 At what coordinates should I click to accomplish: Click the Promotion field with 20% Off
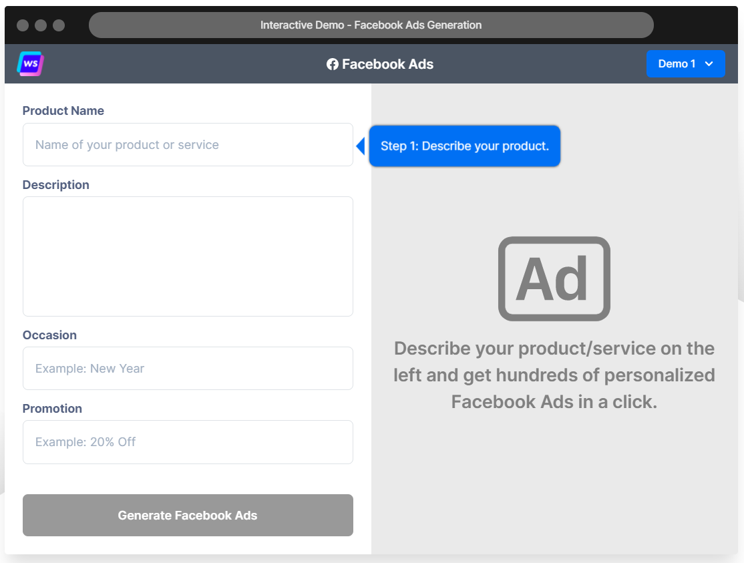coord(188,442)
